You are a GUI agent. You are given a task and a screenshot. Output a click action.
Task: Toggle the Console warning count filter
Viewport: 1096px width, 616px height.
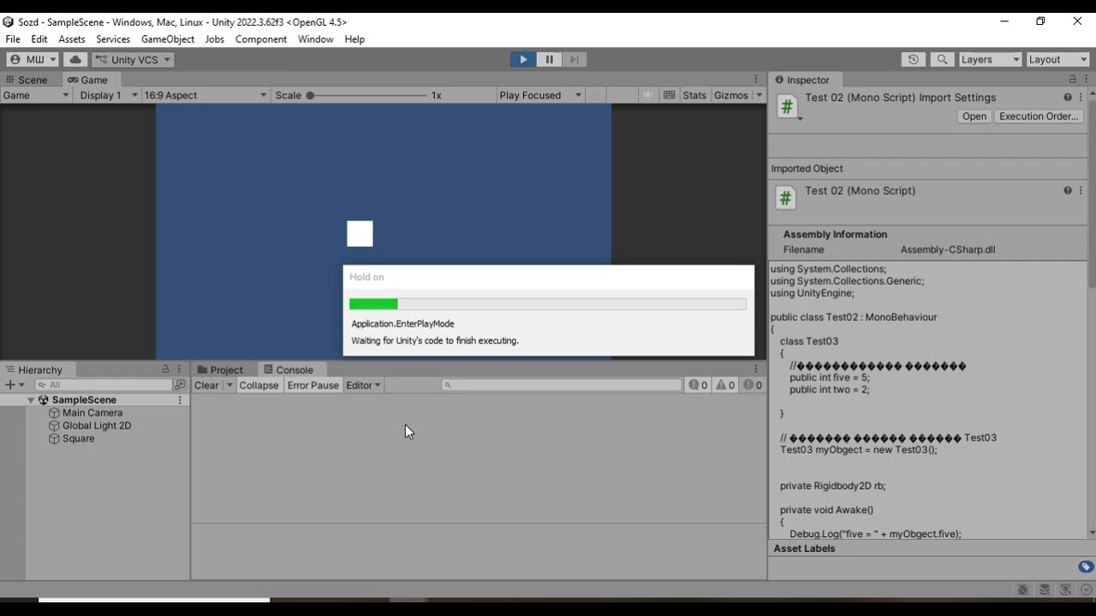(x=726, y=386)
